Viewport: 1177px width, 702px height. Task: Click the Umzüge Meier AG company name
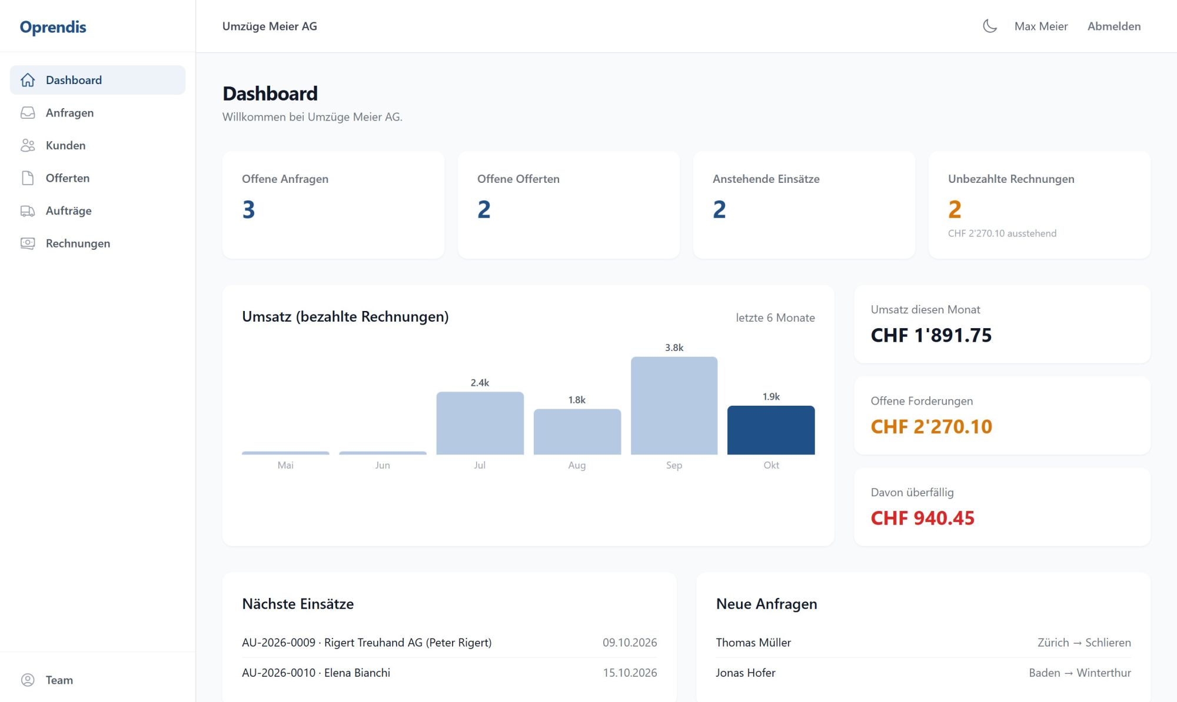tap(270, 26)
